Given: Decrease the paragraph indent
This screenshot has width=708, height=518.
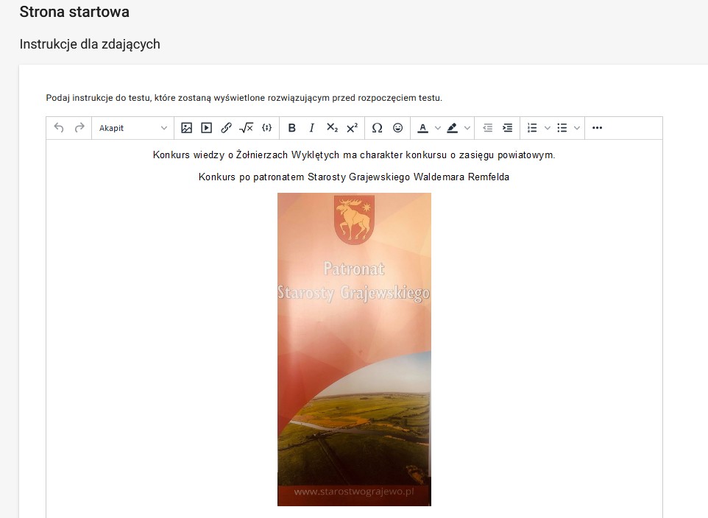Looking at the screenshot, I should 487,128.
